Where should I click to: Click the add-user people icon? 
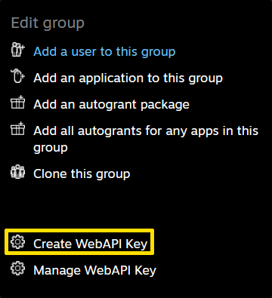(18, 50)
